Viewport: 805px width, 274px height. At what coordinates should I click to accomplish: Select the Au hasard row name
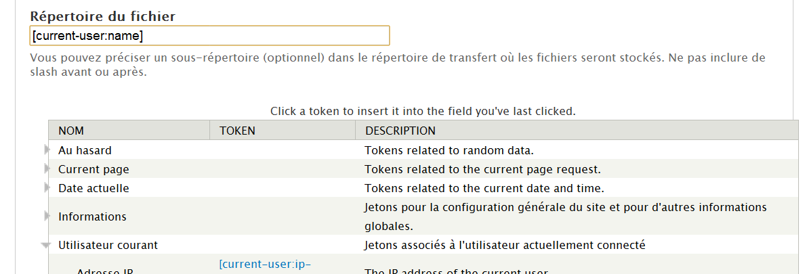click(x=85, y=150)
